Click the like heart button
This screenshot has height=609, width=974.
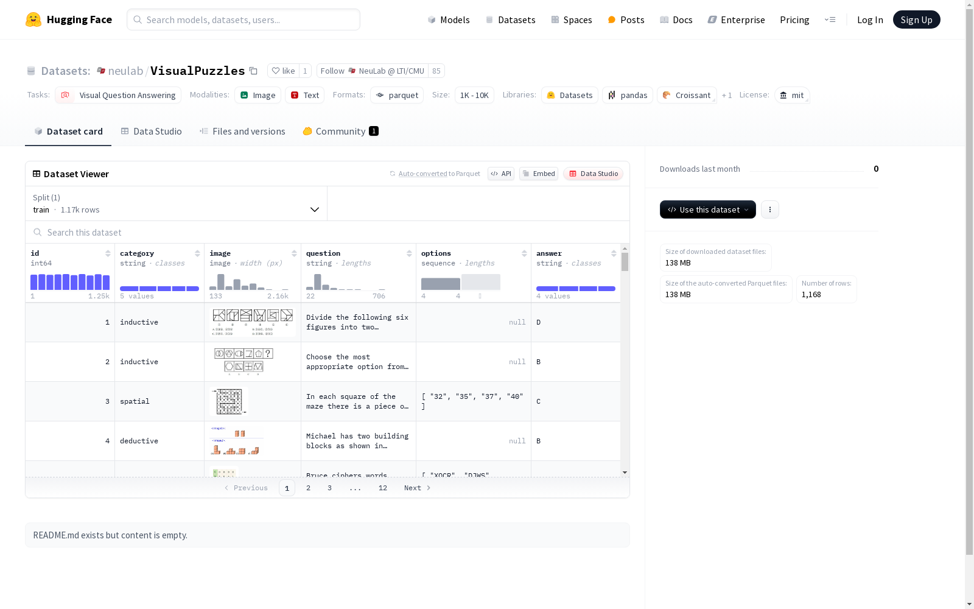coord(283,71)
